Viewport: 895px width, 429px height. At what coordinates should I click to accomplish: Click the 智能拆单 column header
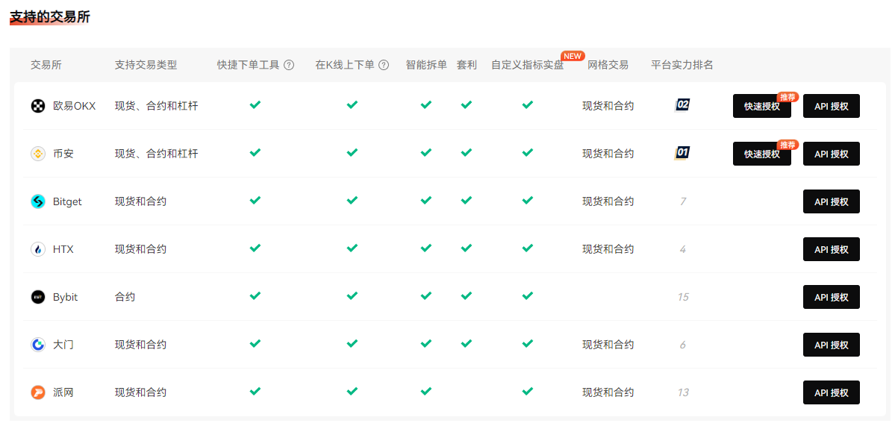click(x=426, y=65)
